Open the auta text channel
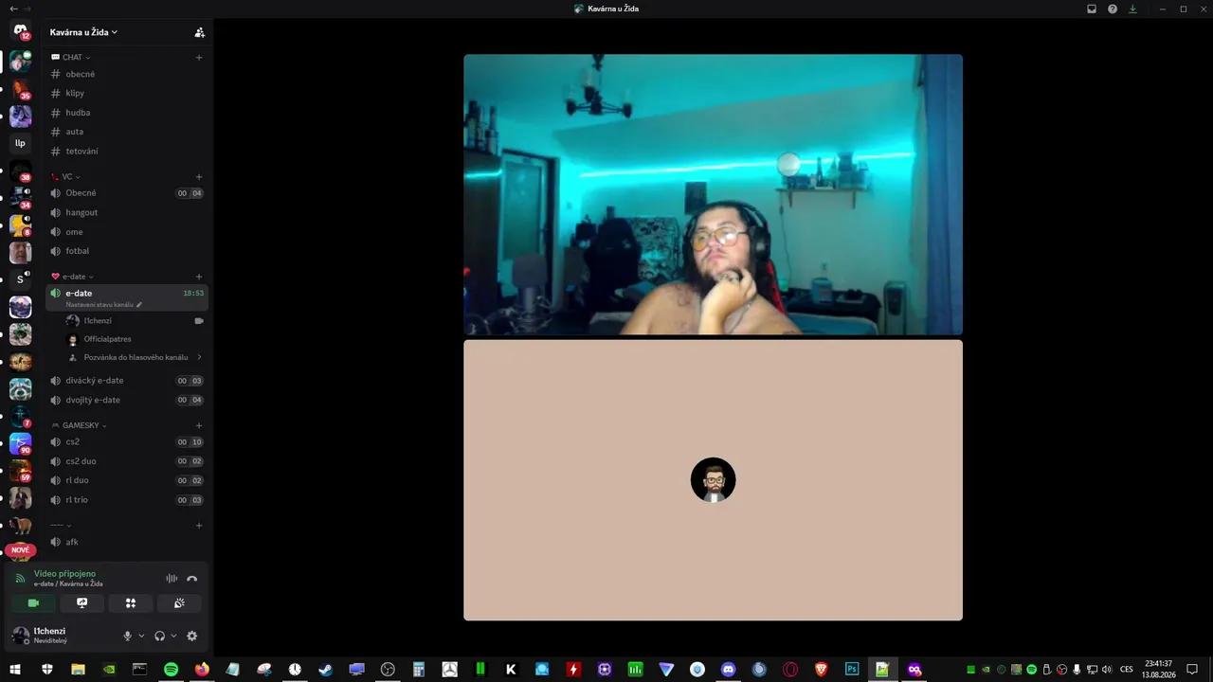Viewport: 1213px width, 682px height. point(127,132)
